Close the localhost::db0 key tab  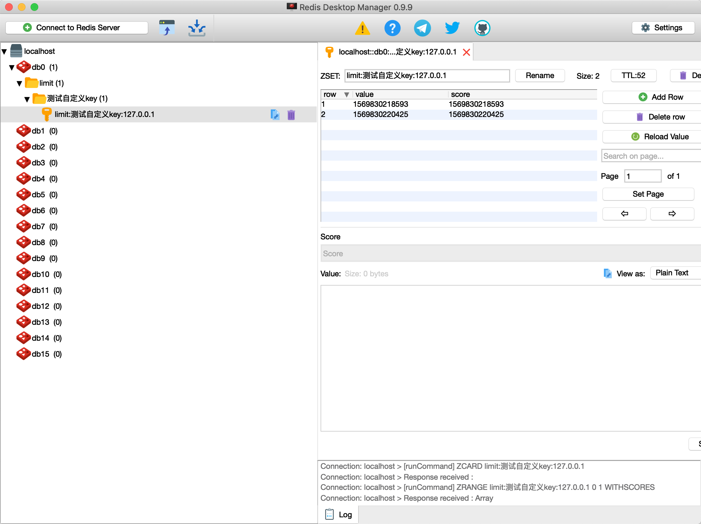click(x=466, y=52)
